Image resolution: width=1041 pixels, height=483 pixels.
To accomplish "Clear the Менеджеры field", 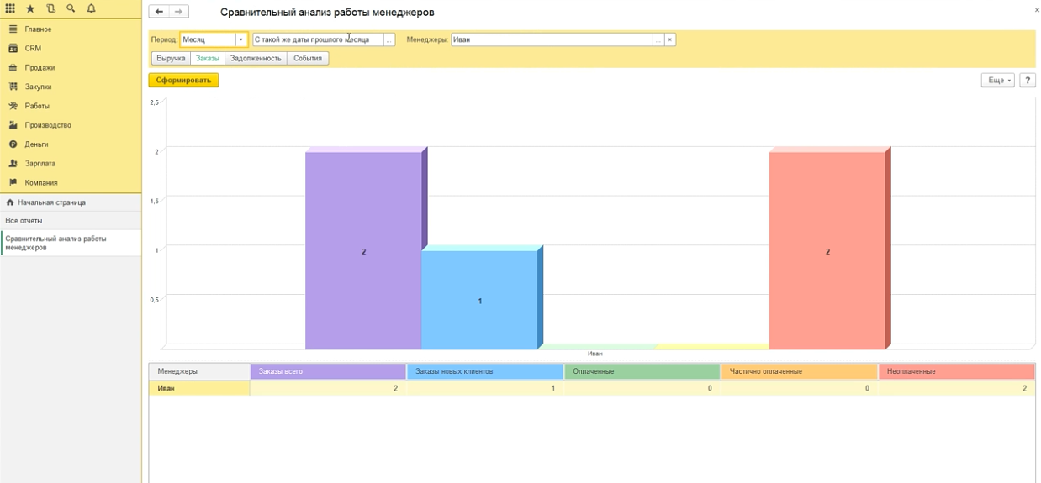I will click(x=670, y=39).
